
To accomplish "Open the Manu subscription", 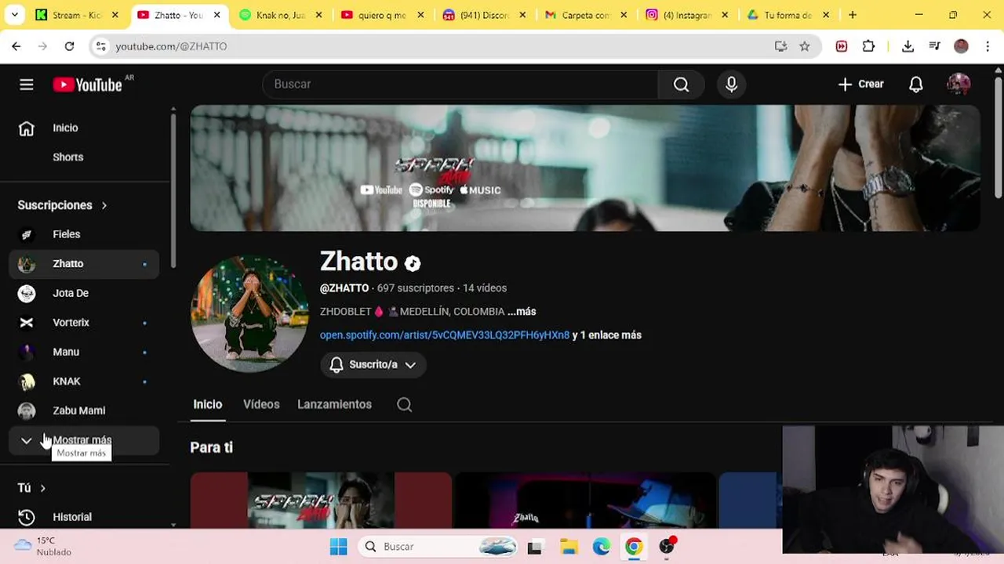I will point(84,352).
